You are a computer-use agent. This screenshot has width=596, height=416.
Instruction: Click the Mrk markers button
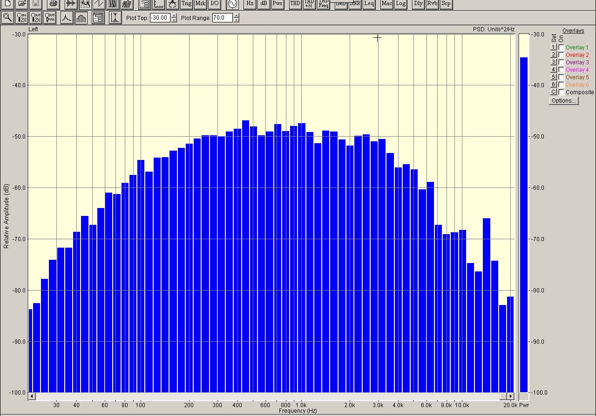coord(200,4)
